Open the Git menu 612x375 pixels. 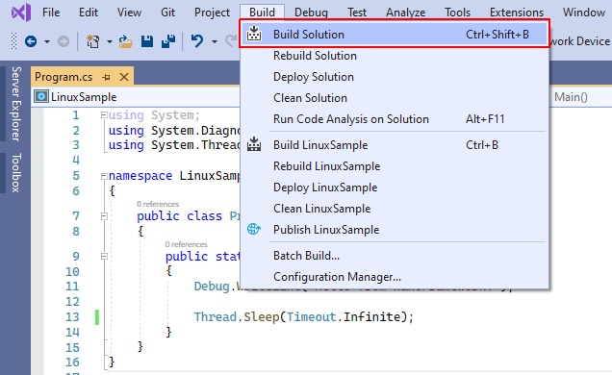click(167, 12)
